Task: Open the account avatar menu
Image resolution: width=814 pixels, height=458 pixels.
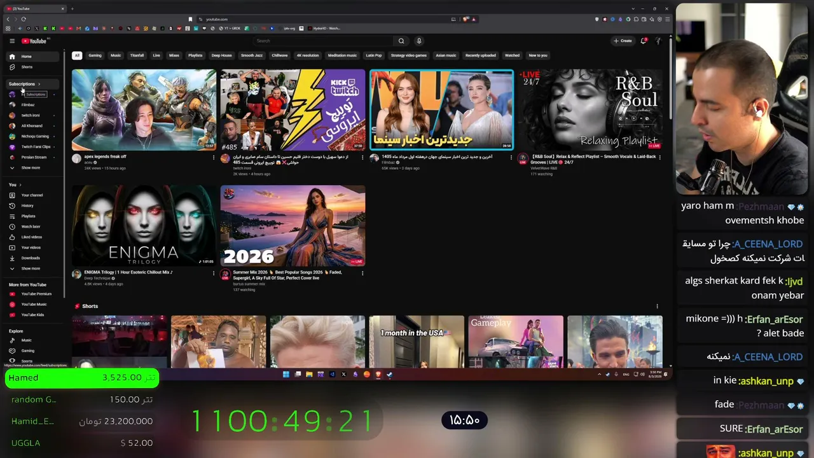Action: coord(659,41)
